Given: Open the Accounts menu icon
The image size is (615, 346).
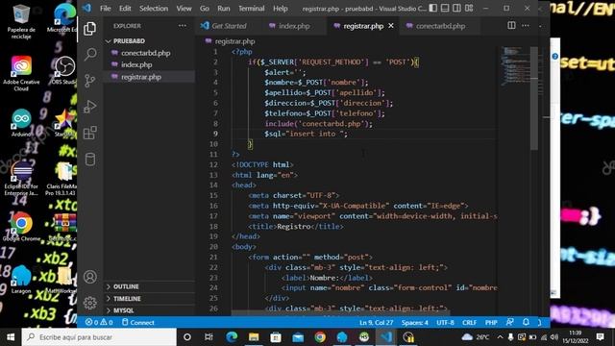Looking at the screenshot, I should pyautogui.click(x=90, y=277).
